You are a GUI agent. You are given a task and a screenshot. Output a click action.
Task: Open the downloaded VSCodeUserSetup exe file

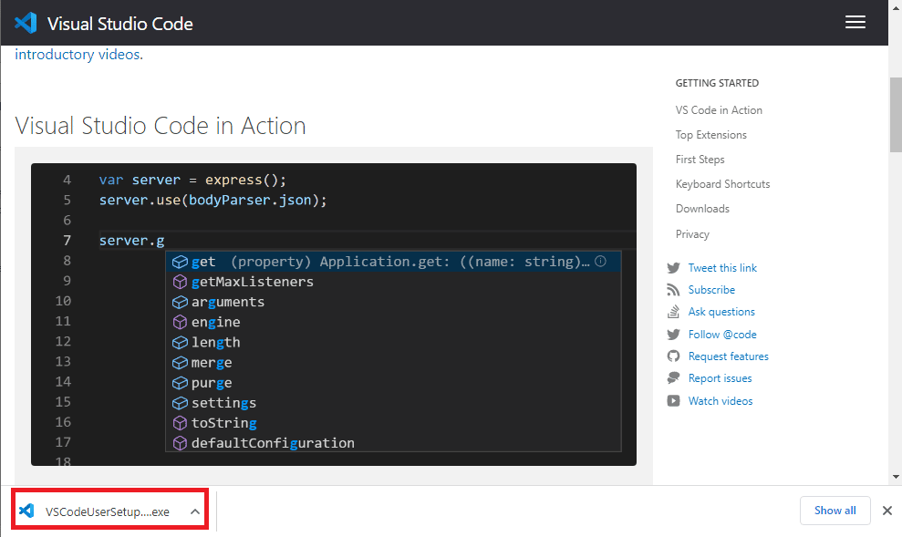coord(107,511)
